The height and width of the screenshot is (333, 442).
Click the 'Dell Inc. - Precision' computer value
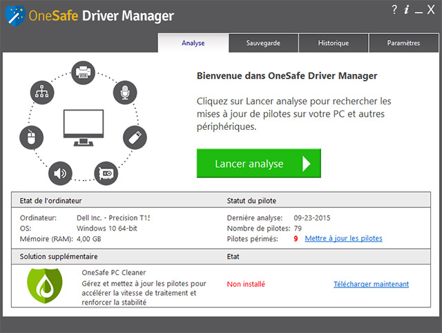coord(113,218)
